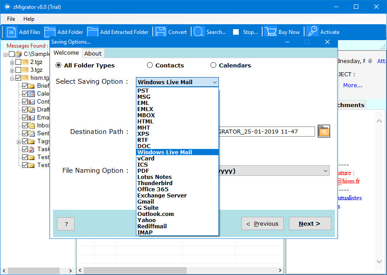Choose MBOX from the saving options

(177, 115)
